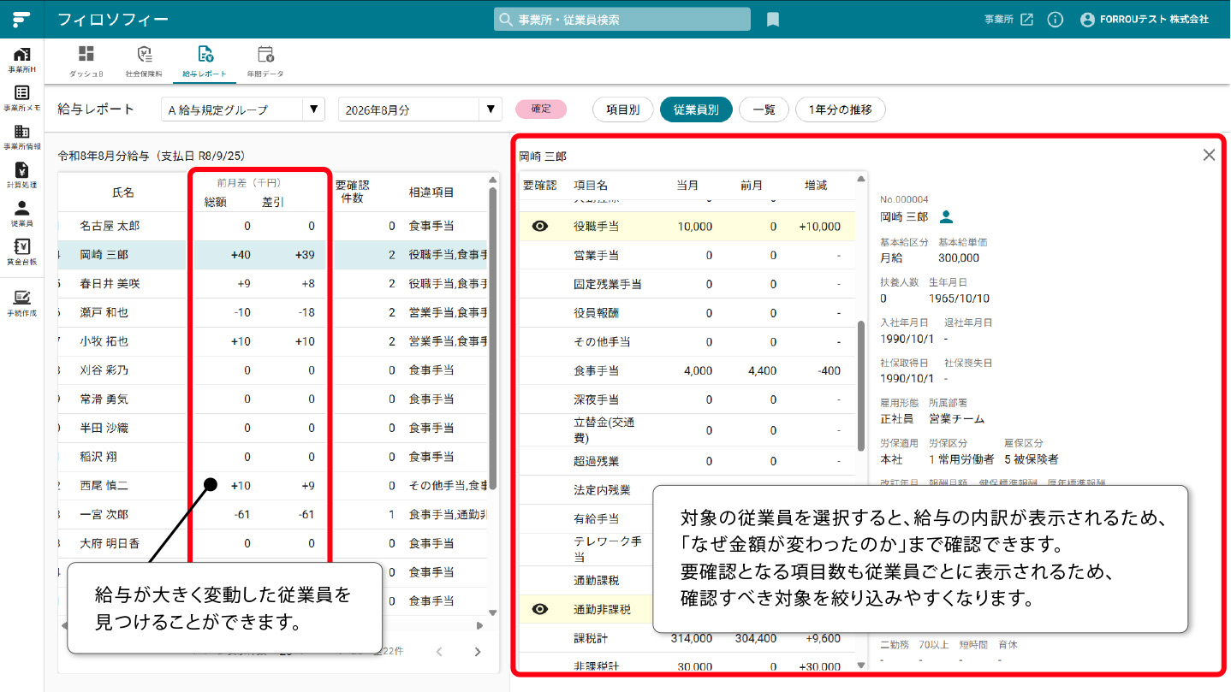The width and height of the screenshot is (1231, 692).
Task: Click the bookmark icon beside the search box
Action: pyautogui.click(x=773, y=19)
